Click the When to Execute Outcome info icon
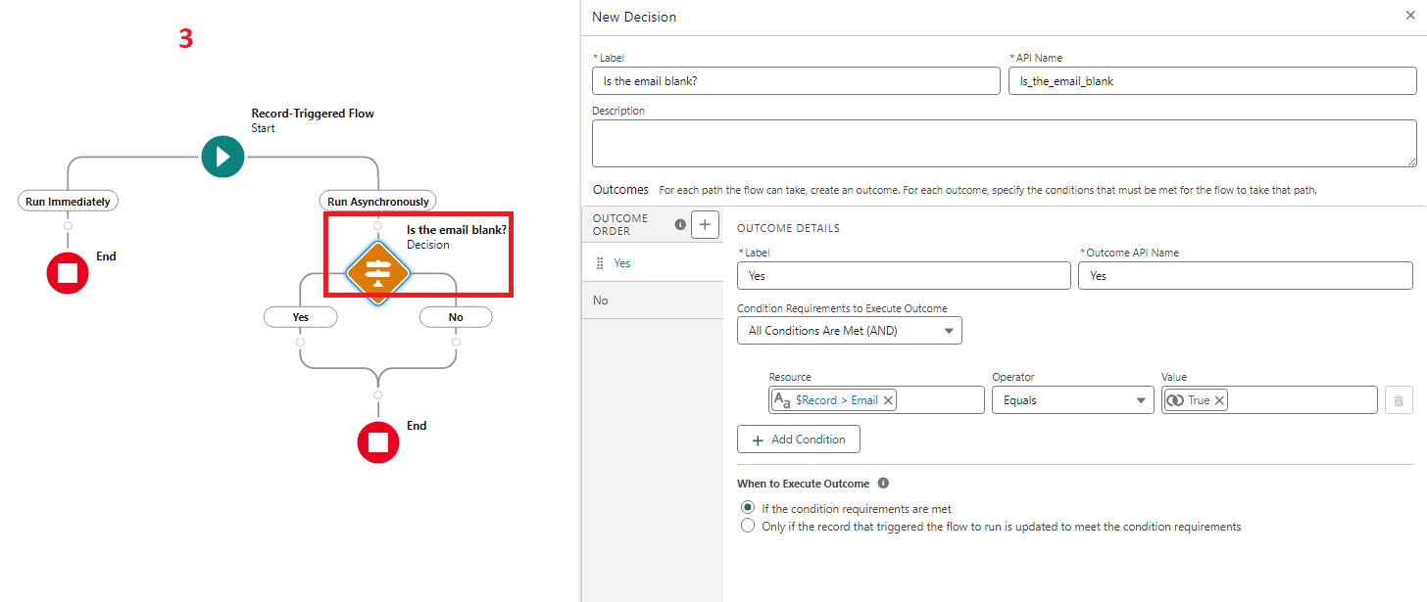The width and height of the screenshot is (1427, 602). click(x=883, y=484)
